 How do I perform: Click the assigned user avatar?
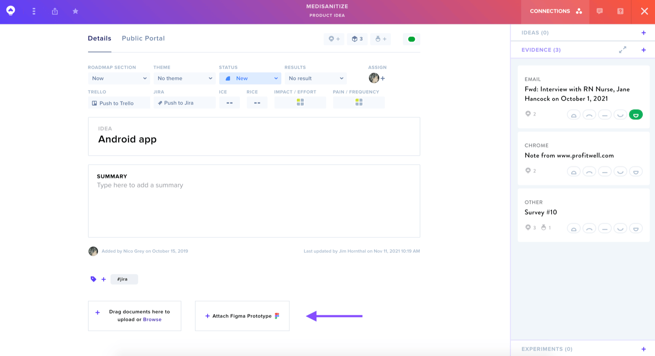point(374,78)
